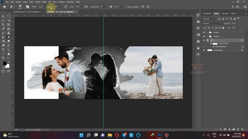This screenshot has height=139, width=248.
Task: Open Flow value dropdown arrow
Action: [81, 7]
